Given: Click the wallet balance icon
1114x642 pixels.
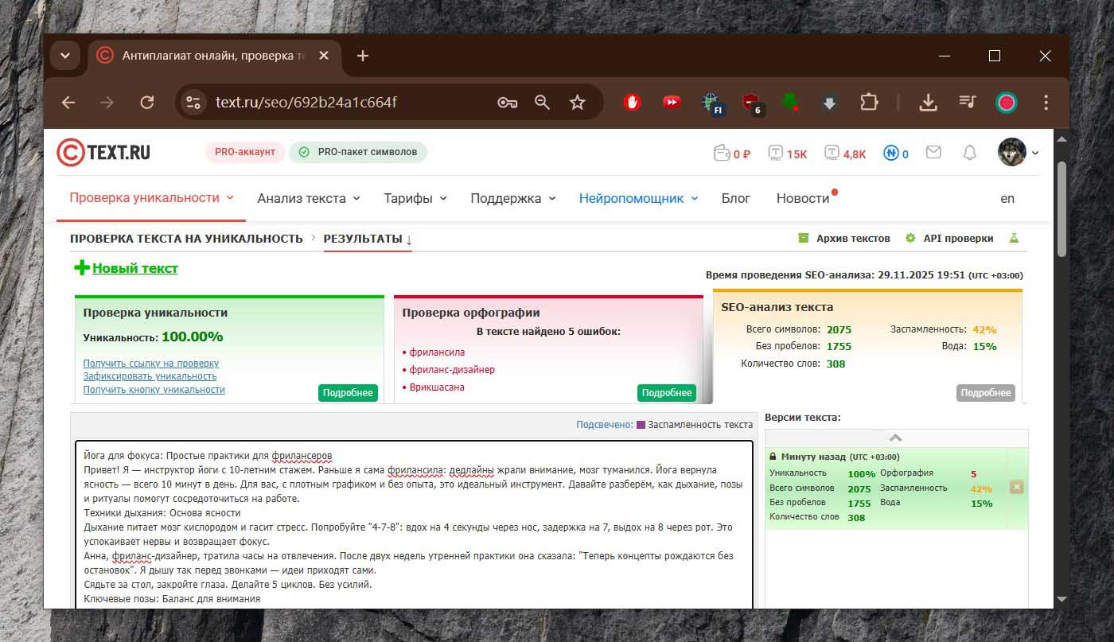Looking at the screenshot, I should (x=723, y=153).
